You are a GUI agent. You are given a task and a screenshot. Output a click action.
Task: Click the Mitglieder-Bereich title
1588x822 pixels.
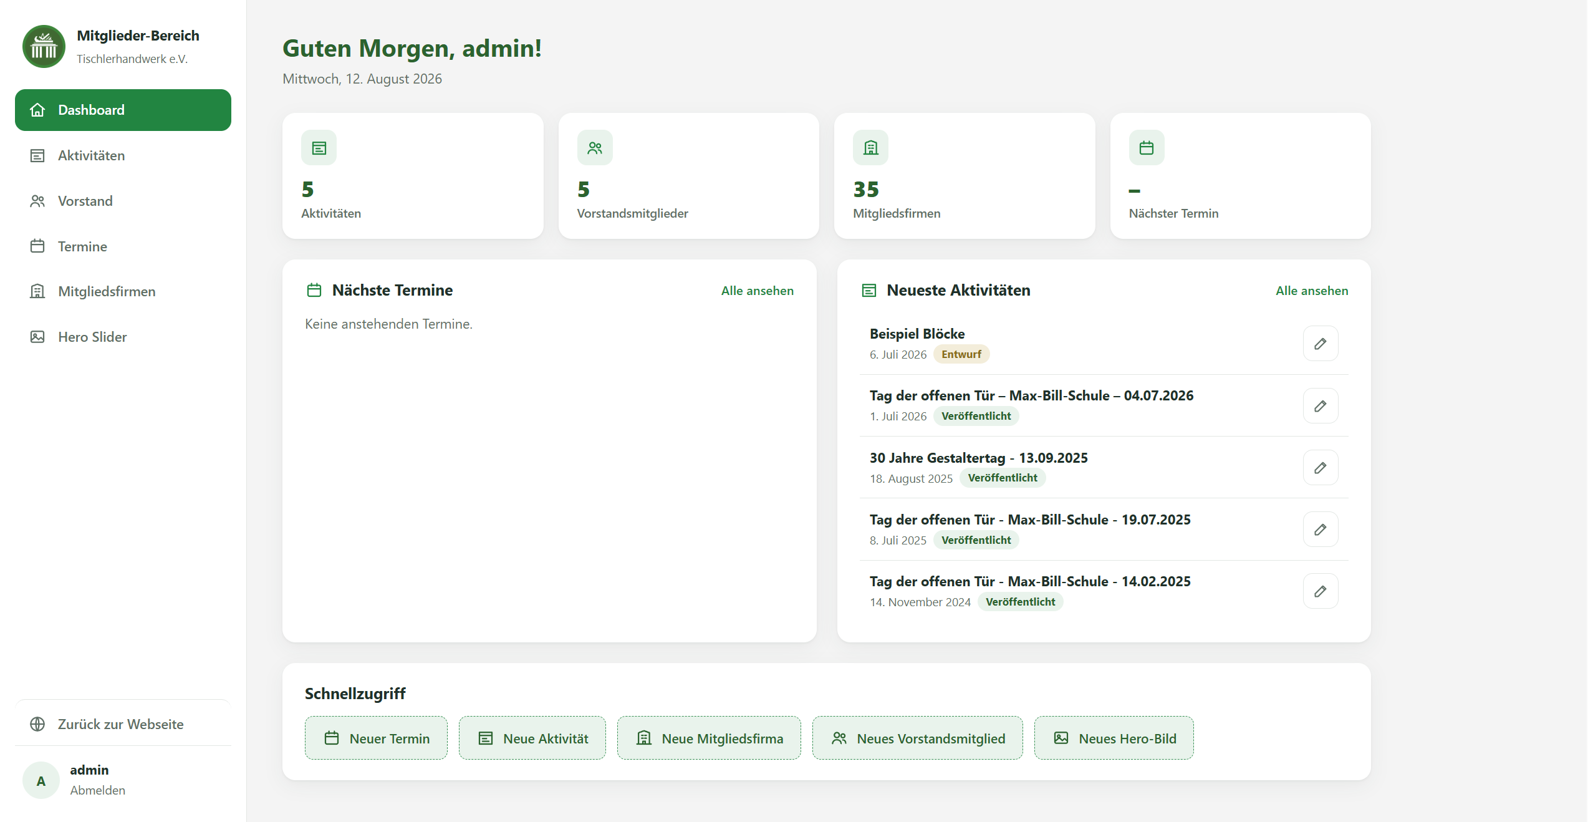click(138, 36)
